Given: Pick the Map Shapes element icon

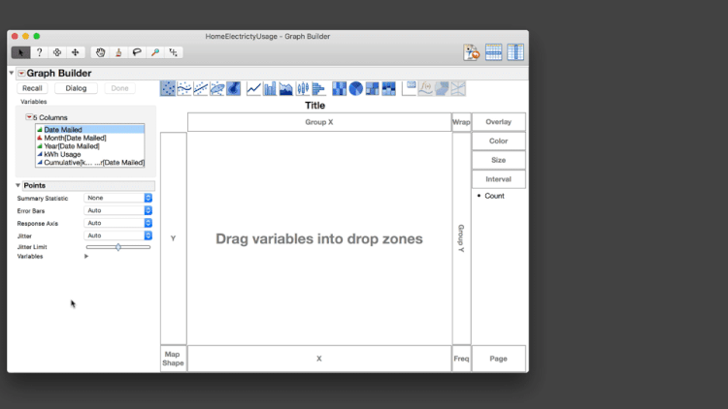Looking at the screenshot, I should point(442,88).
